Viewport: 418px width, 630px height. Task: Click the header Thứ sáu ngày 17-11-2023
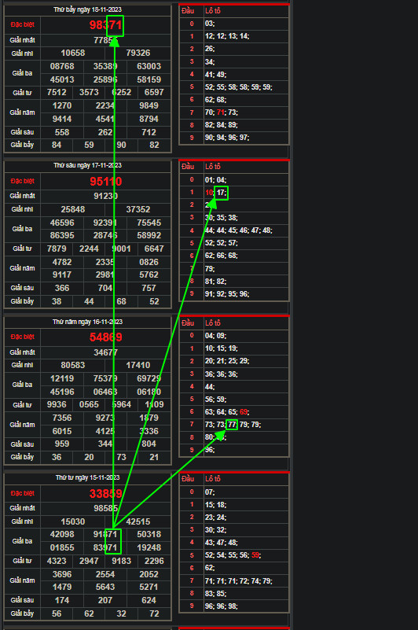pos(87,165)
